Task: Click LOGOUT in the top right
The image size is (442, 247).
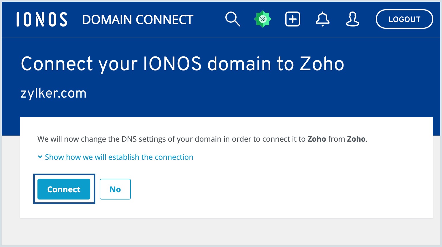Action: coord(404,19)
